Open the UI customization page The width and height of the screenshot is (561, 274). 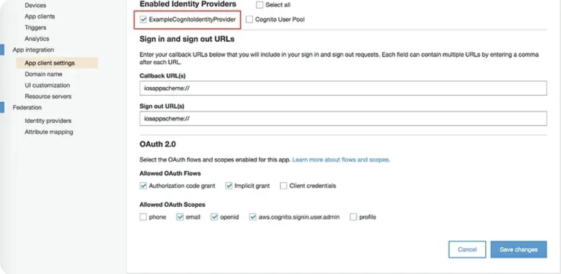click(47, 85)
